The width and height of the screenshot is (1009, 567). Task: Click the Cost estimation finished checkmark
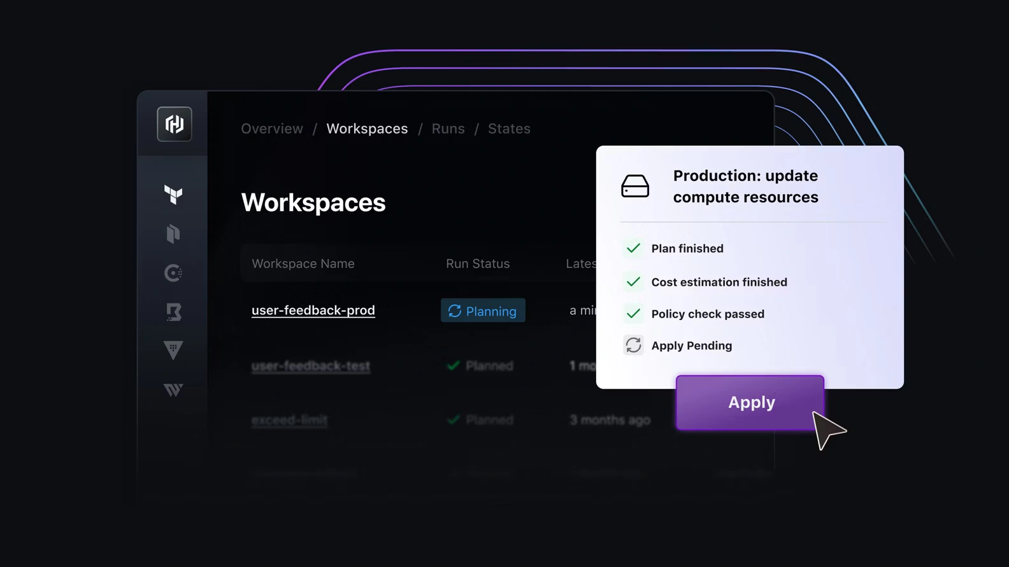point(633,282)
